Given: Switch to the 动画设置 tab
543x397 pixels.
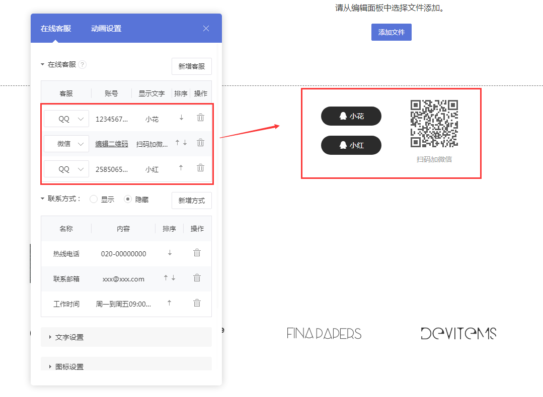Looking at the screenshot, I should pyautogui.click(x=106, y=28).
